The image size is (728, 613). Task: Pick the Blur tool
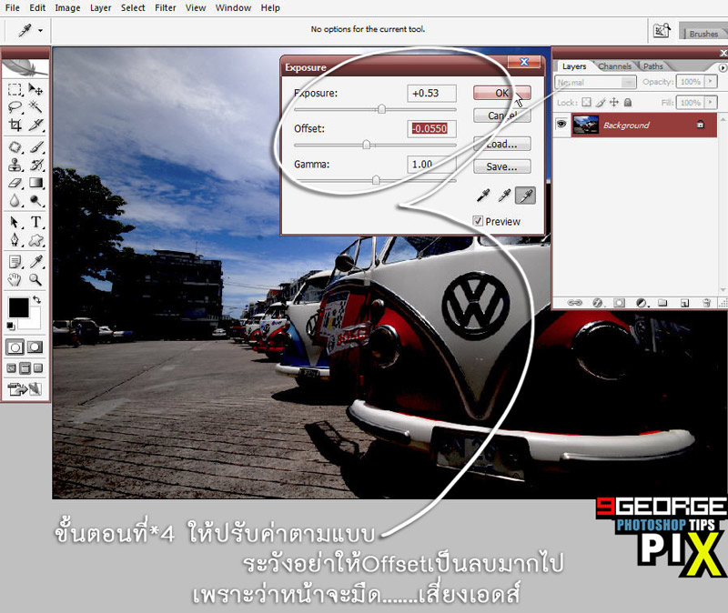(15, 200)
